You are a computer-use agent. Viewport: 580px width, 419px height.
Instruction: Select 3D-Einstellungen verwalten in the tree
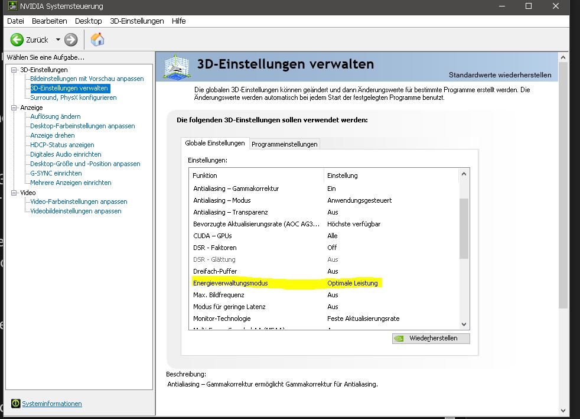tap(70, 88)
